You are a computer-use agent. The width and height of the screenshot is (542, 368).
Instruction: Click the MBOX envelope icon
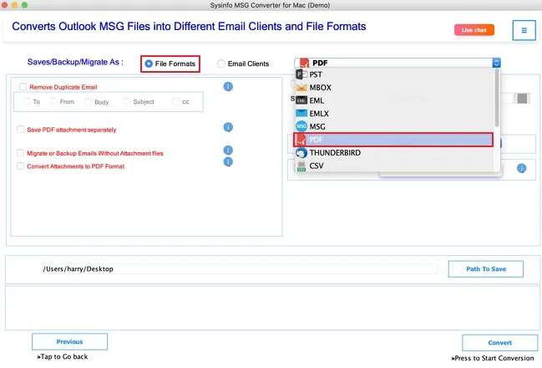tap(301, 88)
